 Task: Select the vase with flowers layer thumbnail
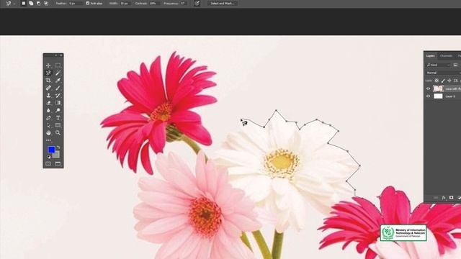(438, 88)
